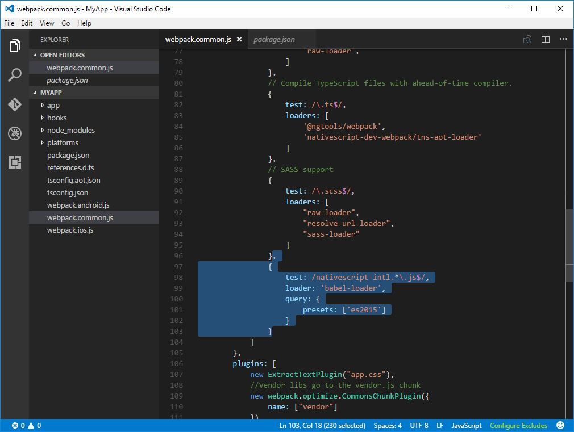574x432 pixels.
Task: Open the Explorer view in the Activity Bar
Action: pos(15,46)
